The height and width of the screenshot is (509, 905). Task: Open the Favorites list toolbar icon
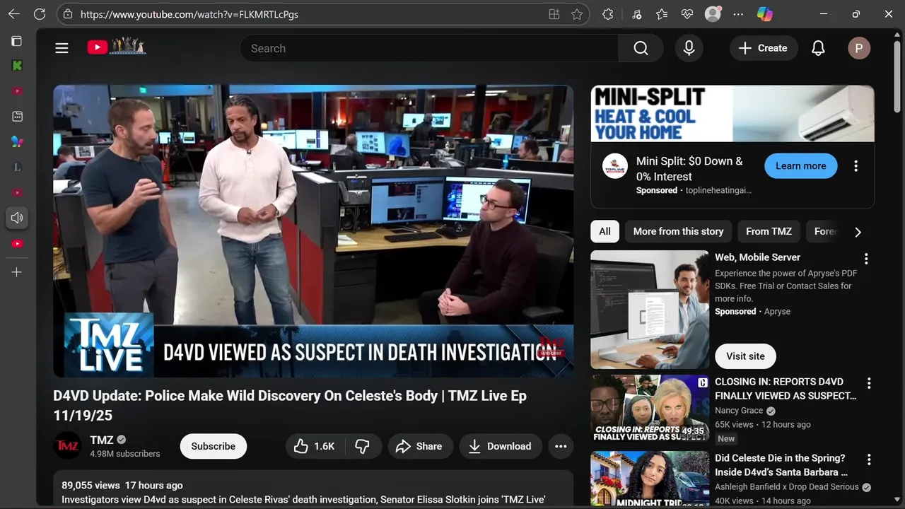click(662, 14)
